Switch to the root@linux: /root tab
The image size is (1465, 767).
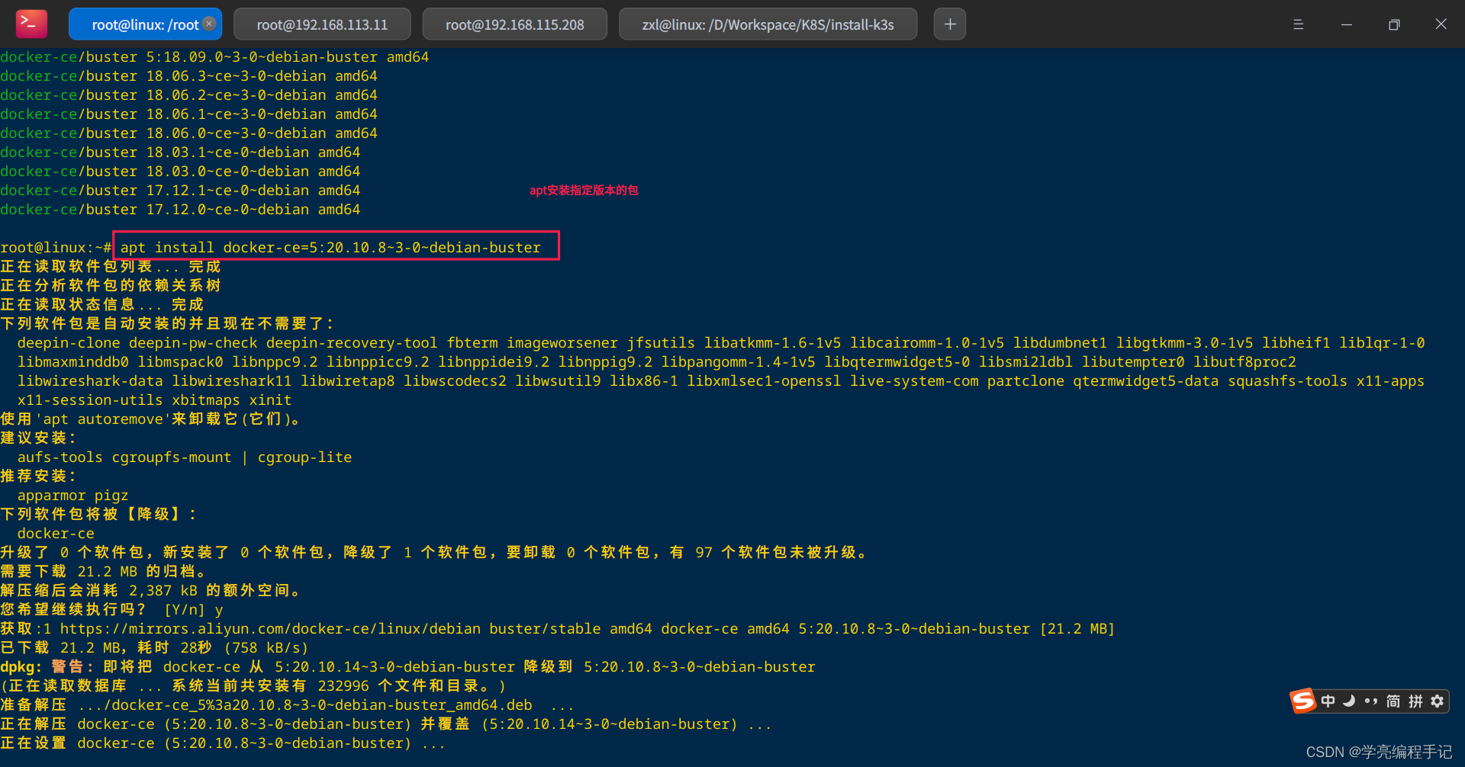point(145,24)
